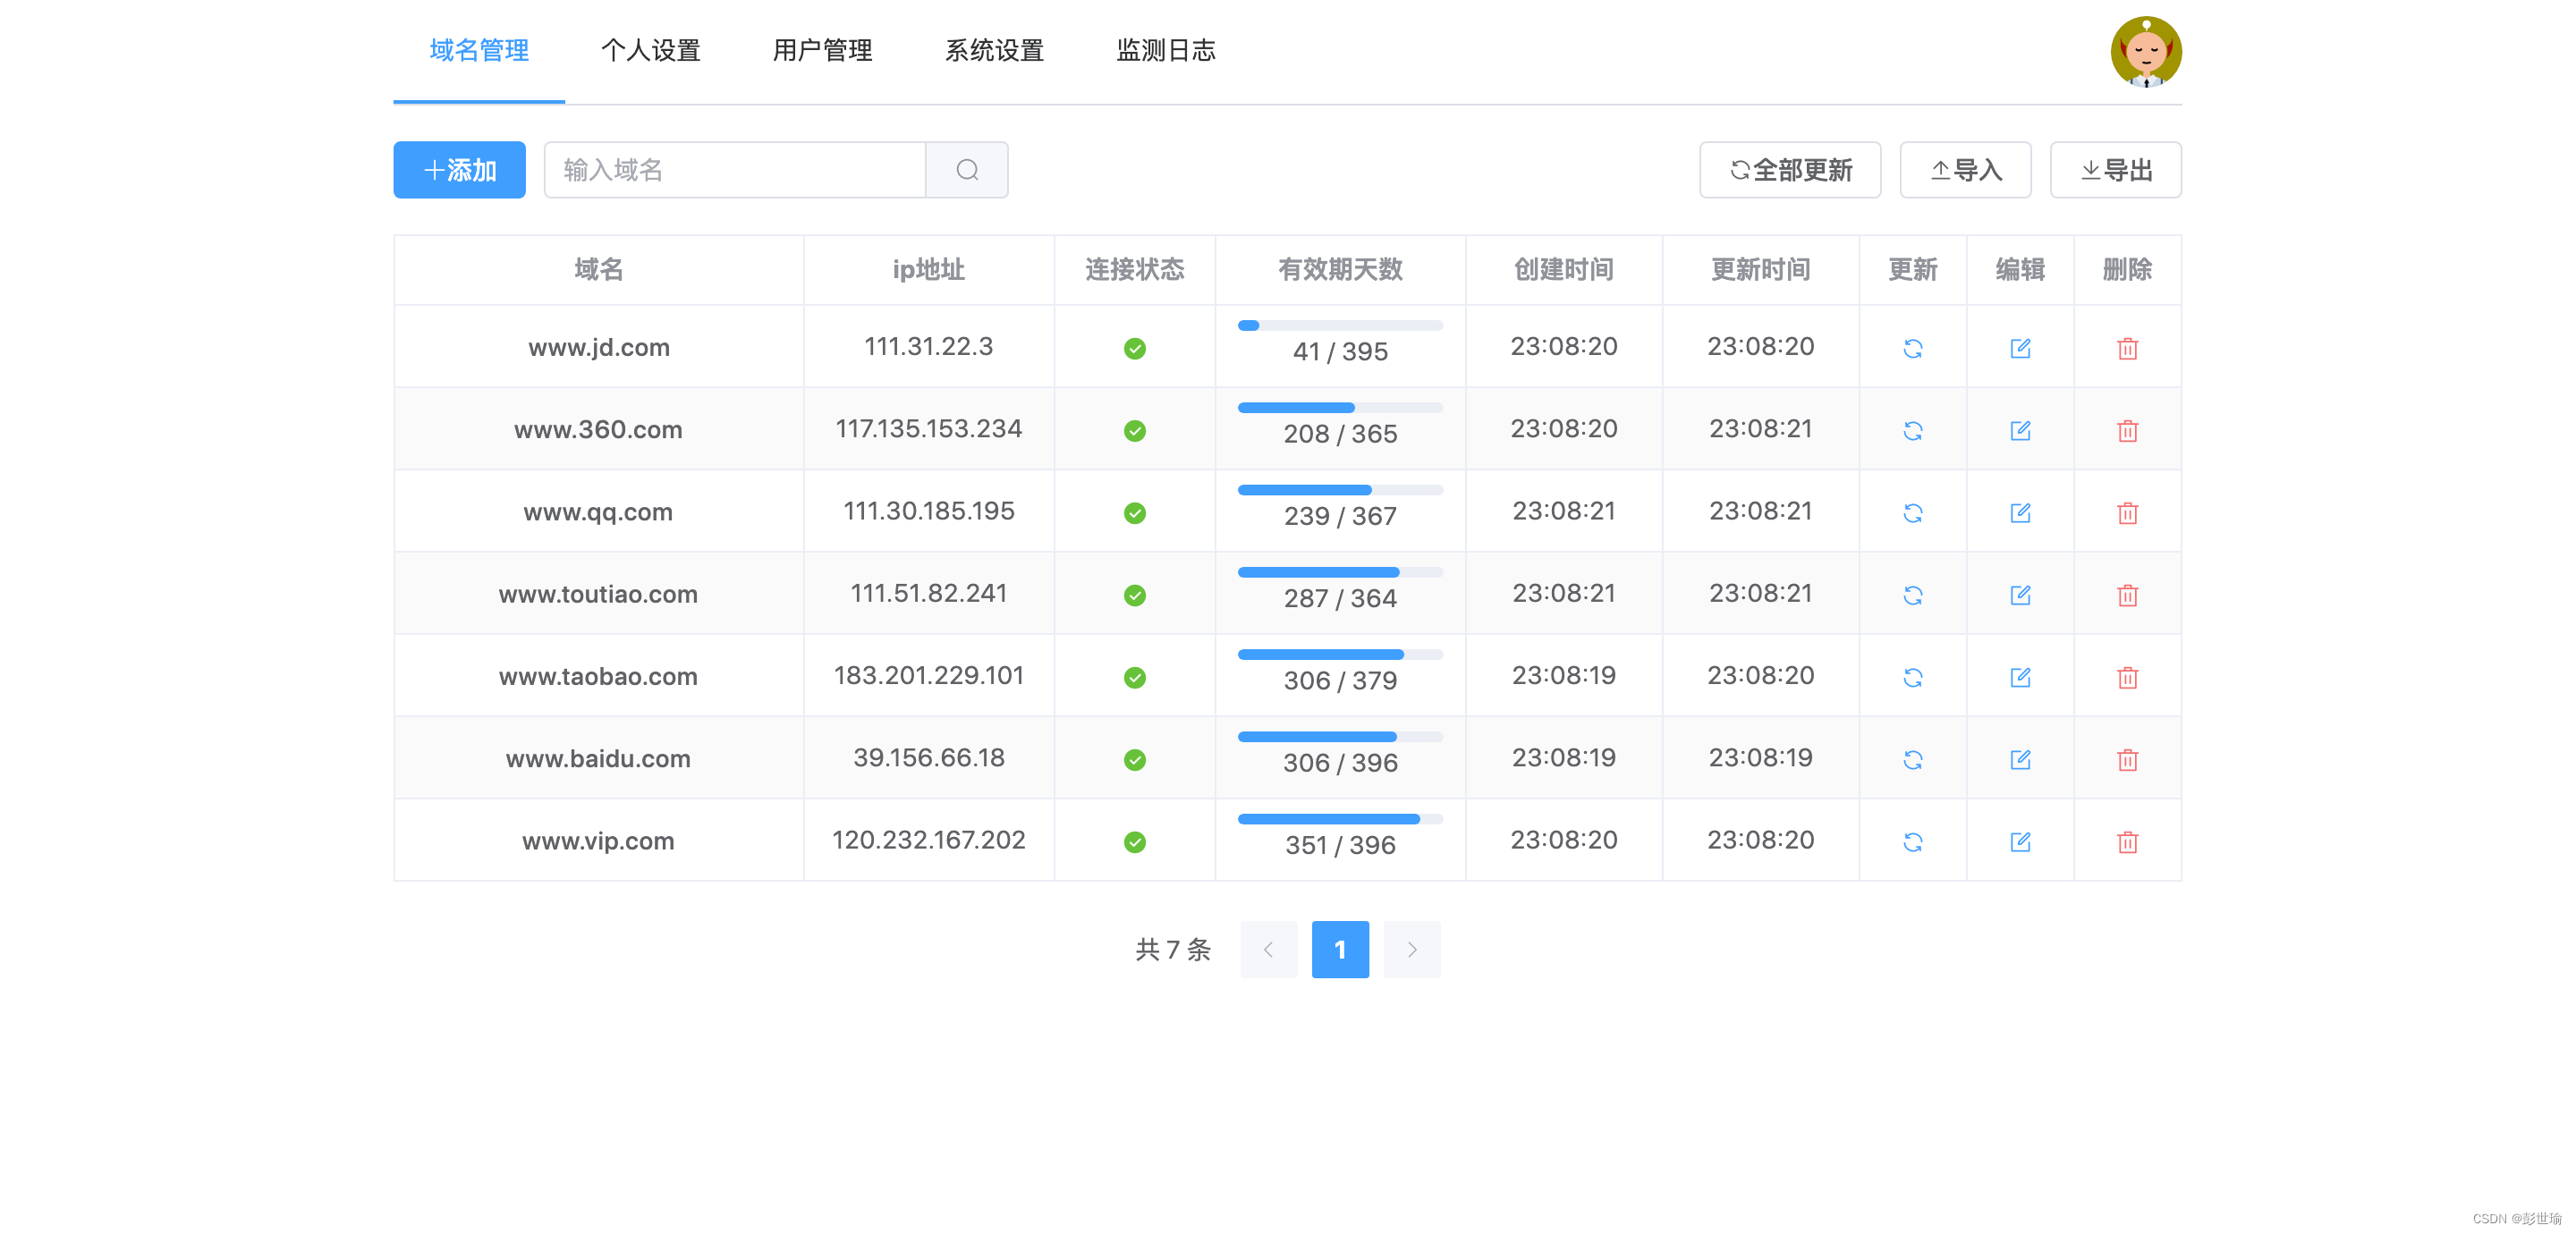Delete the www.qq.com entry
This screenshot has width=2576, height=1234.
tap(2127, 513)
